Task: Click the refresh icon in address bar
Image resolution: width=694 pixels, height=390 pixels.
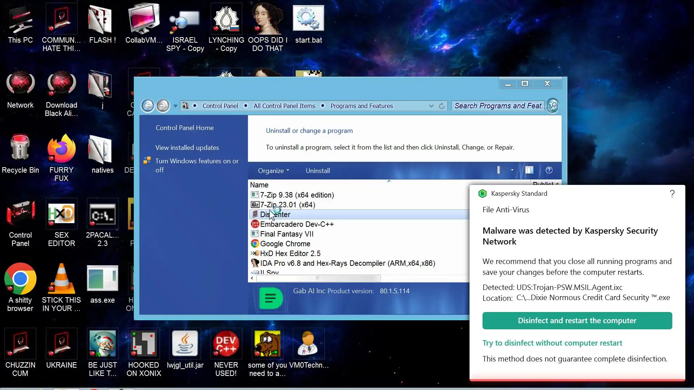Action: tap(442, 106)
